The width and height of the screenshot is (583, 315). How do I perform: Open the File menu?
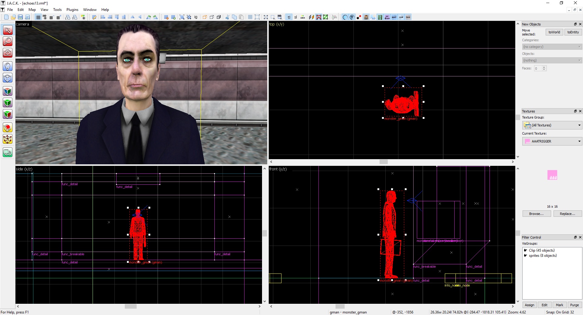pyautogui.click(x=10, y=10)
